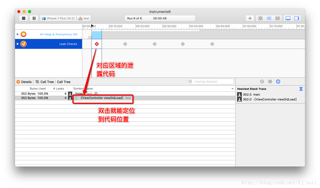
Task: Choose the iPhone 7 Plus (10.2) target device
Action: click(x=58, y=19)
